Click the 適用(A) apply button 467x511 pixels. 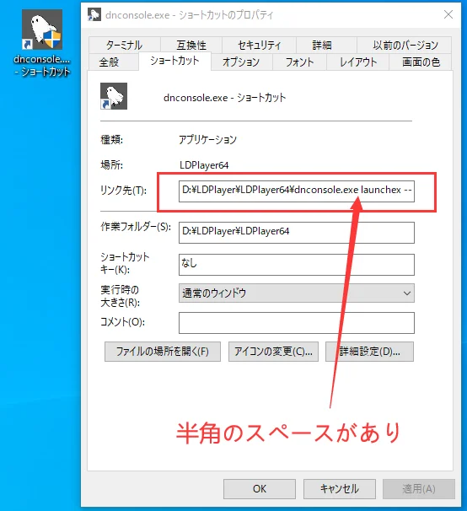[419, 489]
